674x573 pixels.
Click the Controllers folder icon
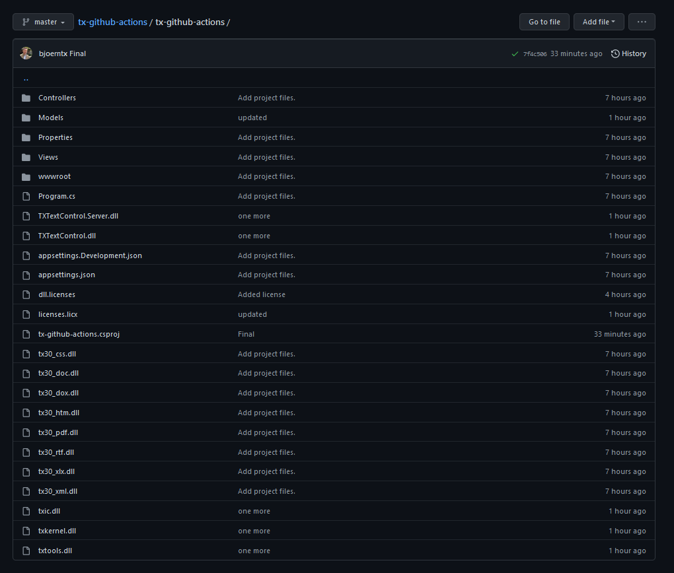[x=26, y=98]
